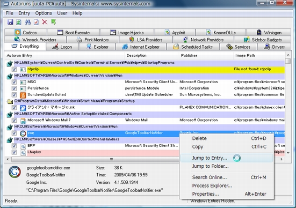296x208 pixels.
Task: Click the Persistence entry icon
Action: [x=23, y=88]
